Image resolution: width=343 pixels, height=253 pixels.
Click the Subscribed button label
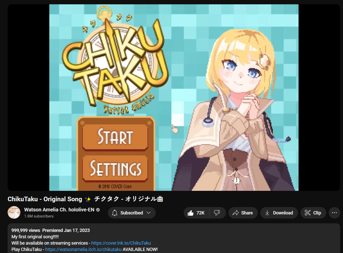pyautogui.click(x=132, y=213)
